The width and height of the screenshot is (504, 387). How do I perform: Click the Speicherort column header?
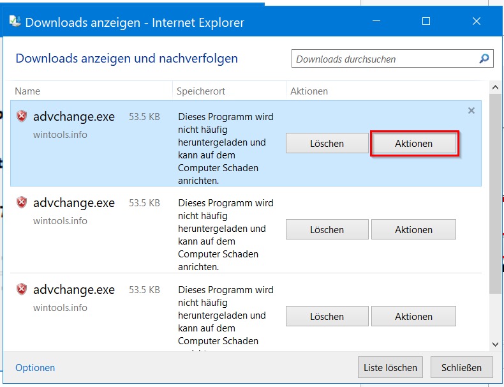pyautogui.click(x=201, y=91)
